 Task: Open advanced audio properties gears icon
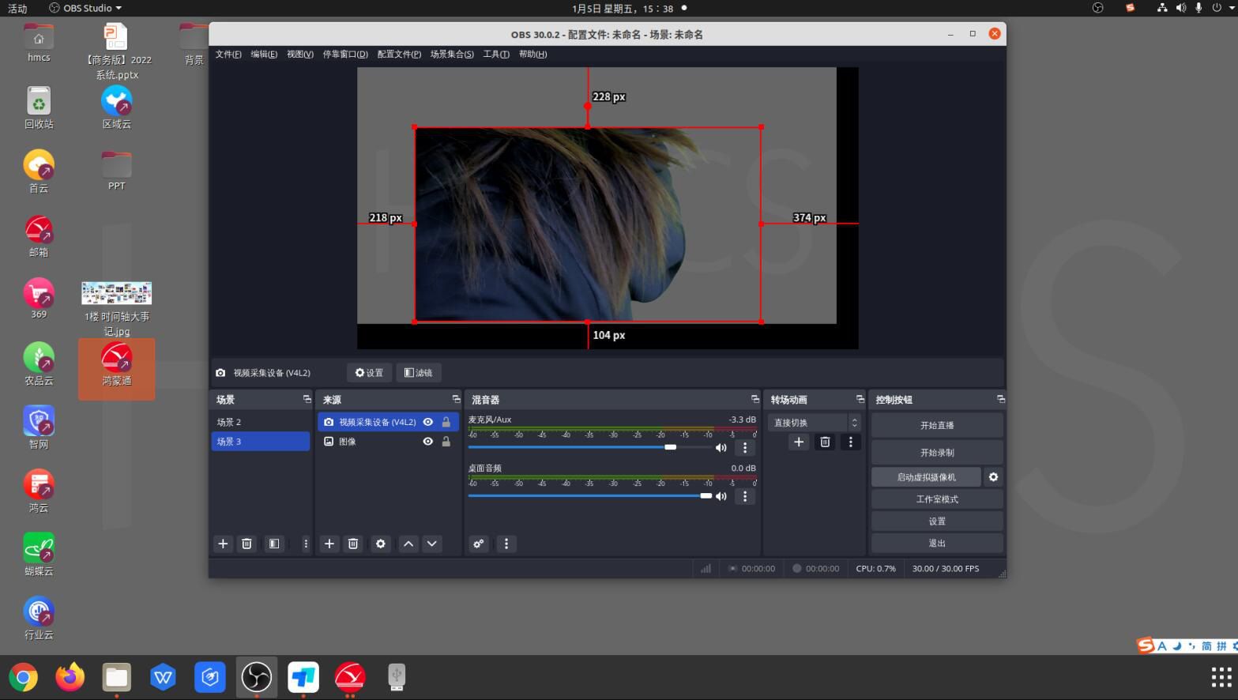click(479, 544)
